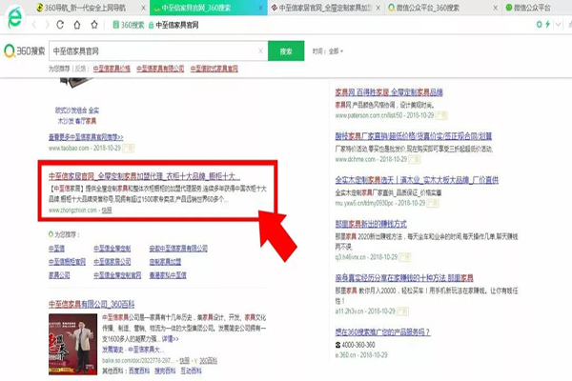The image size is (572, 381).
Task: Open the address bar dropdown arrow
Action: (558, 25)
